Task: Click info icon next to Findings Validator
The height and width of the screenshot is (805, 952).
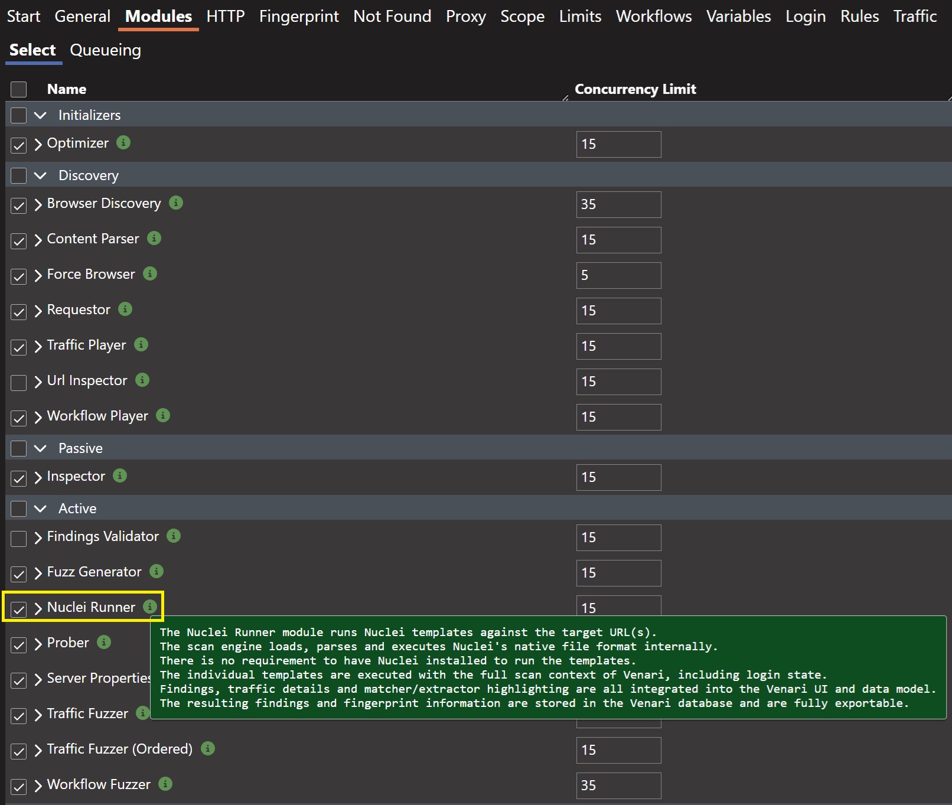Action: pos(174,536)
